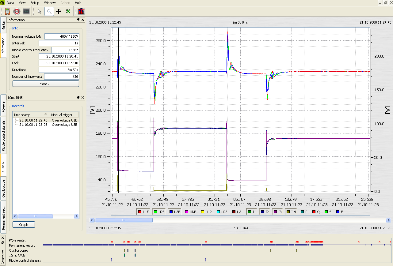This screenshot has height=266, width=393.
Task: Toggle the I N neutral current channel
Action: tap(291, 212)
